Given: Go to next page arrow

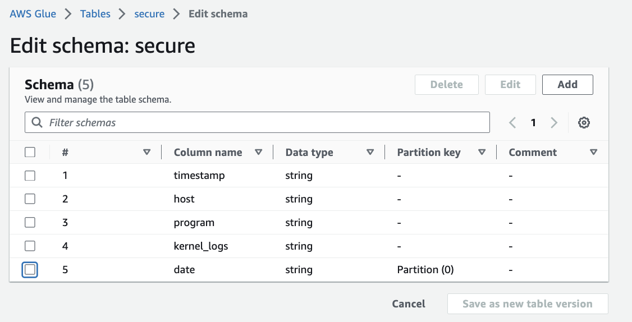Looking at the screenshot, I should pyautogui.click(x=554, y=122).
